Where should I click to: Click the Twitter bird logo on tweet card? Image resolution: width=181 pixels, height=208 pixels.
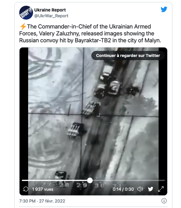tap(164, 9)
